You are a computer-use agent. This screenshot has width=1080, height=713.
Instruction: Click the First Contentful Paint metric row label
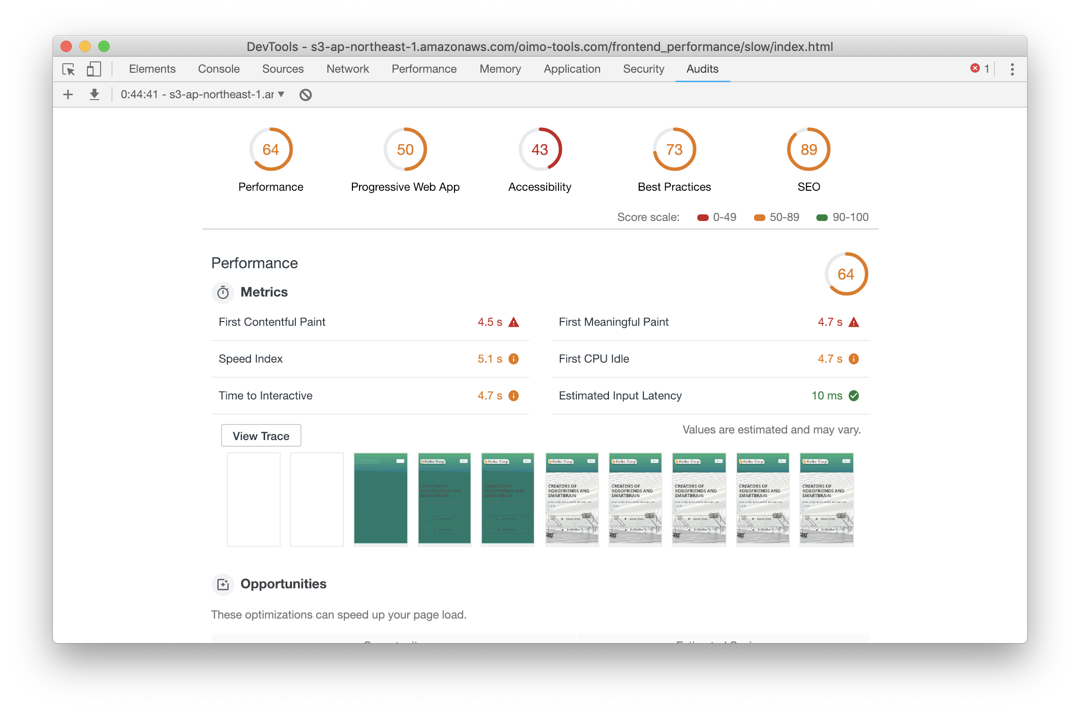(272, 322)
